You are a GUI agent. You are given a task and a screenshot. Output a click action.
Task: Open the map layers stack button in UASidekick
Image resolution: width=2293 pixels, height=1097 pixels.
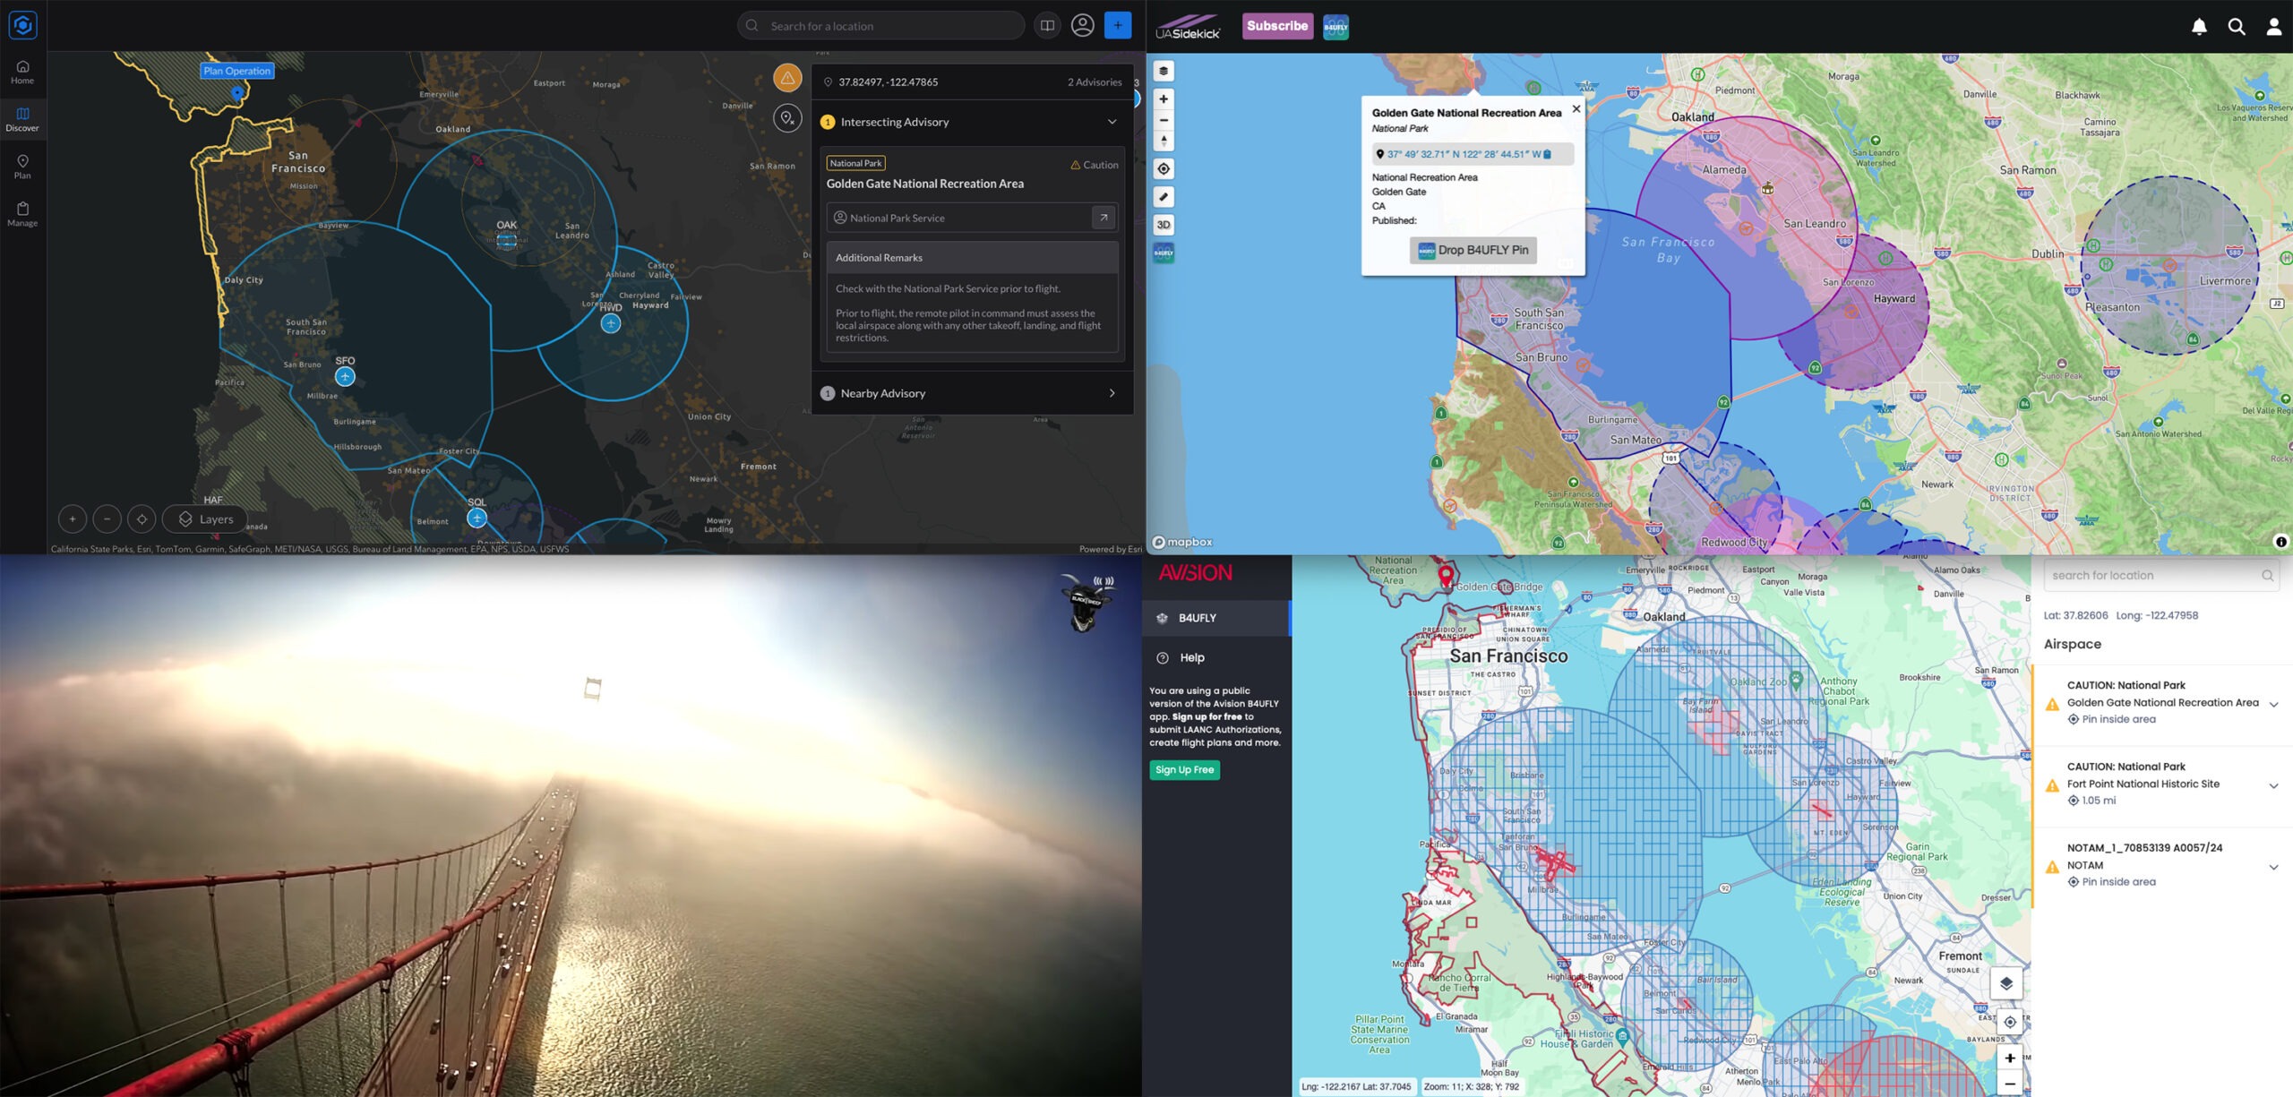pyautogui.click(x=1164, y=71)
